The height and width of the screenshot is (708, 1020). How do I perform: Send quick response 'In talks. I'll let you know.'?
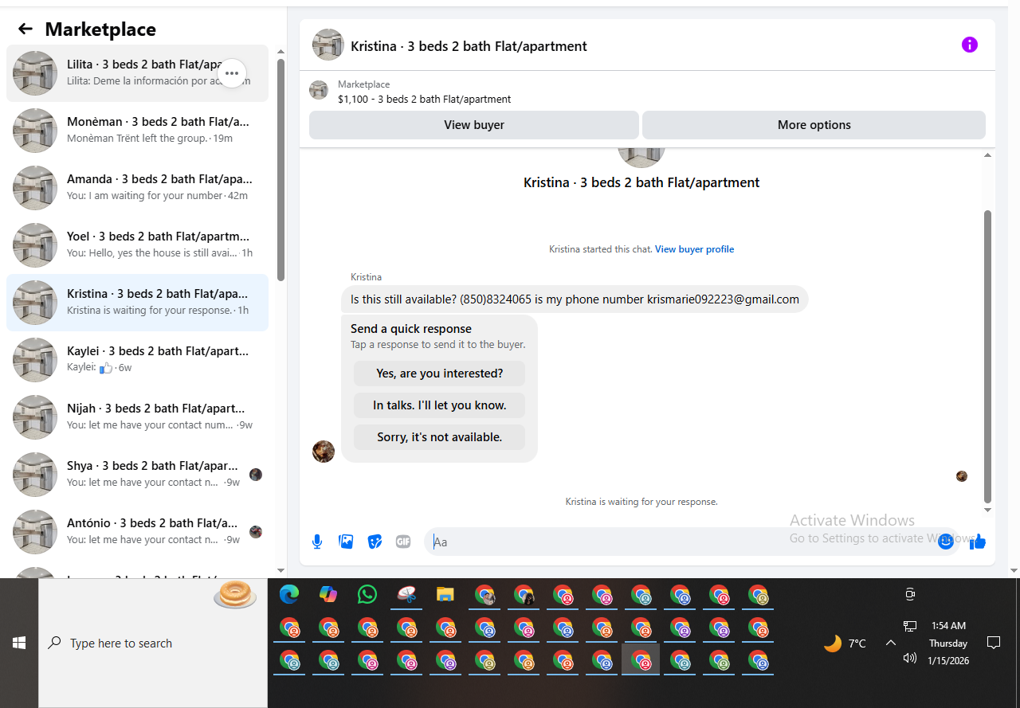coord(439,405)
